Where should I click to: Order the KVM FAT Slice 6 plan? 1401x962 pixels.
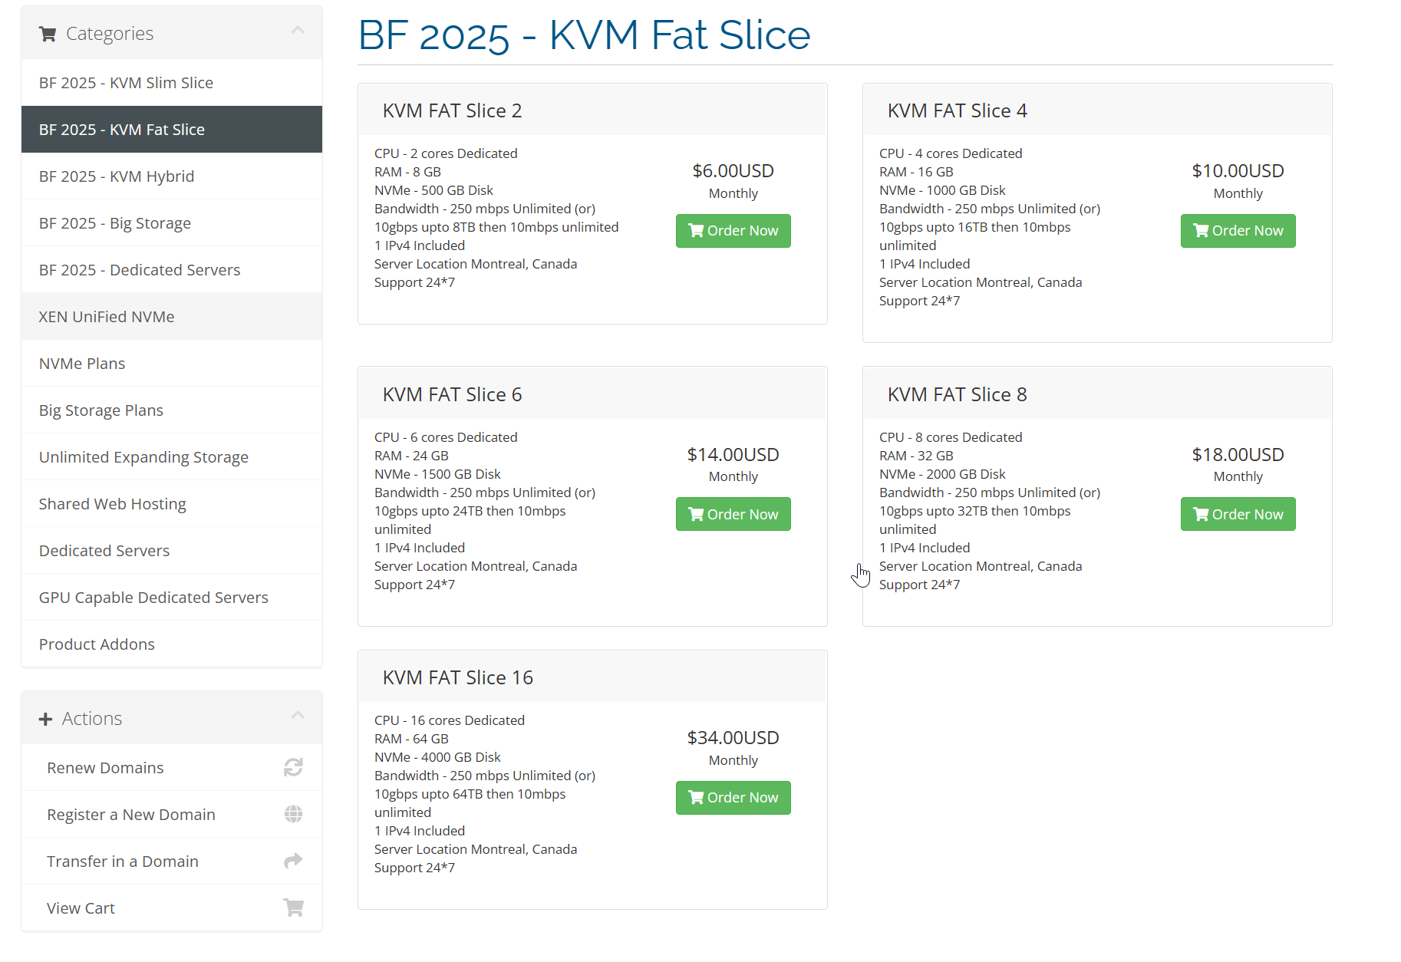(x=733, y=514)
